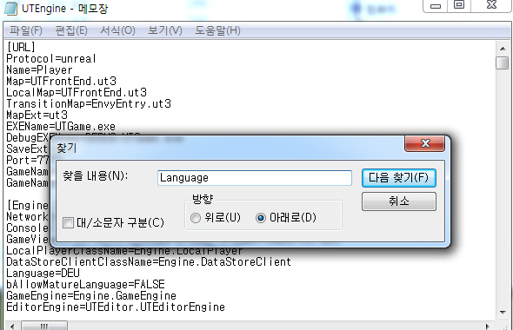Click the horizontal scrollbar thumb
The height and width of the screenshot is (330, 513).
44,326
